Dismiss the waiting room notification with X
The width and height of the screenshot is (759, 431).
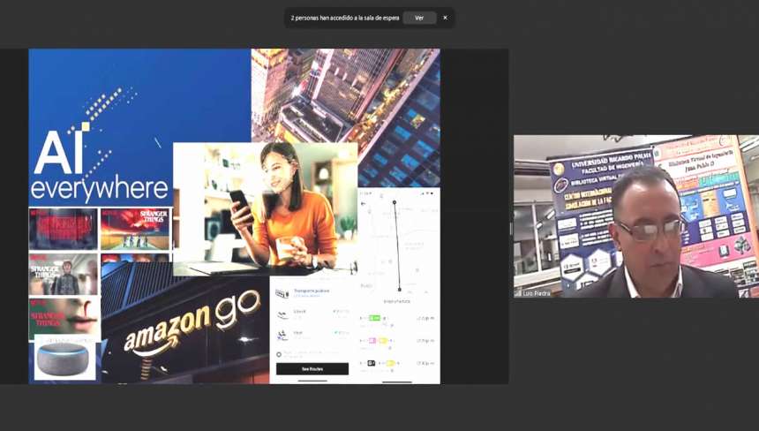[446, 18]
